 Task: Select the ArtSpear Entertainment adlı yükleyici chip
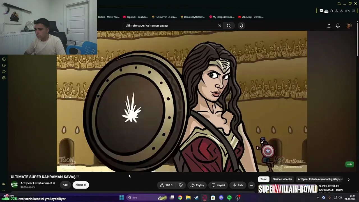[320, 179]
